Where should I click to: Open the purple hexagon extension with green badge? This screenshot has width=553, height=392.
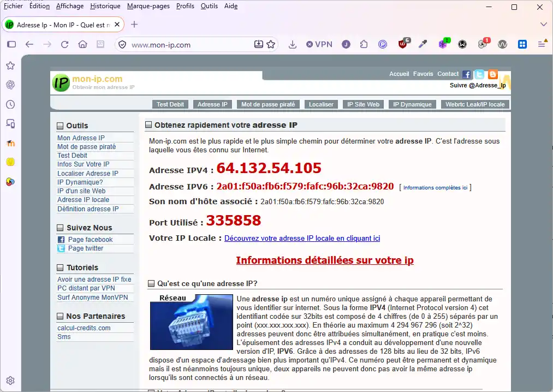[x=444, y=43]
